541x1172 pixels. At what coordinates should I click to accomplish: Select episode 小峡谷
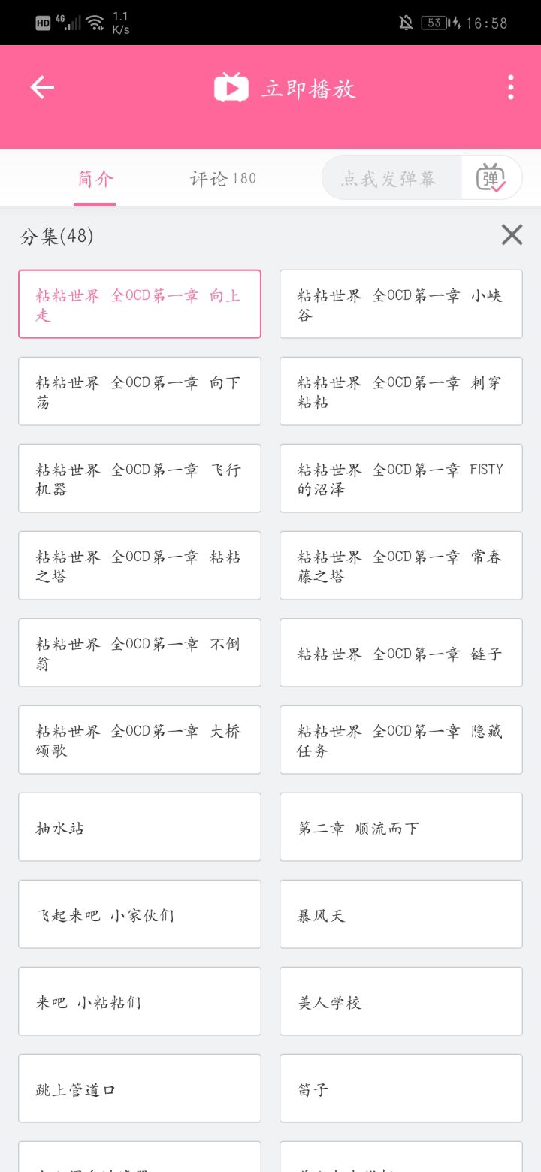401,304
